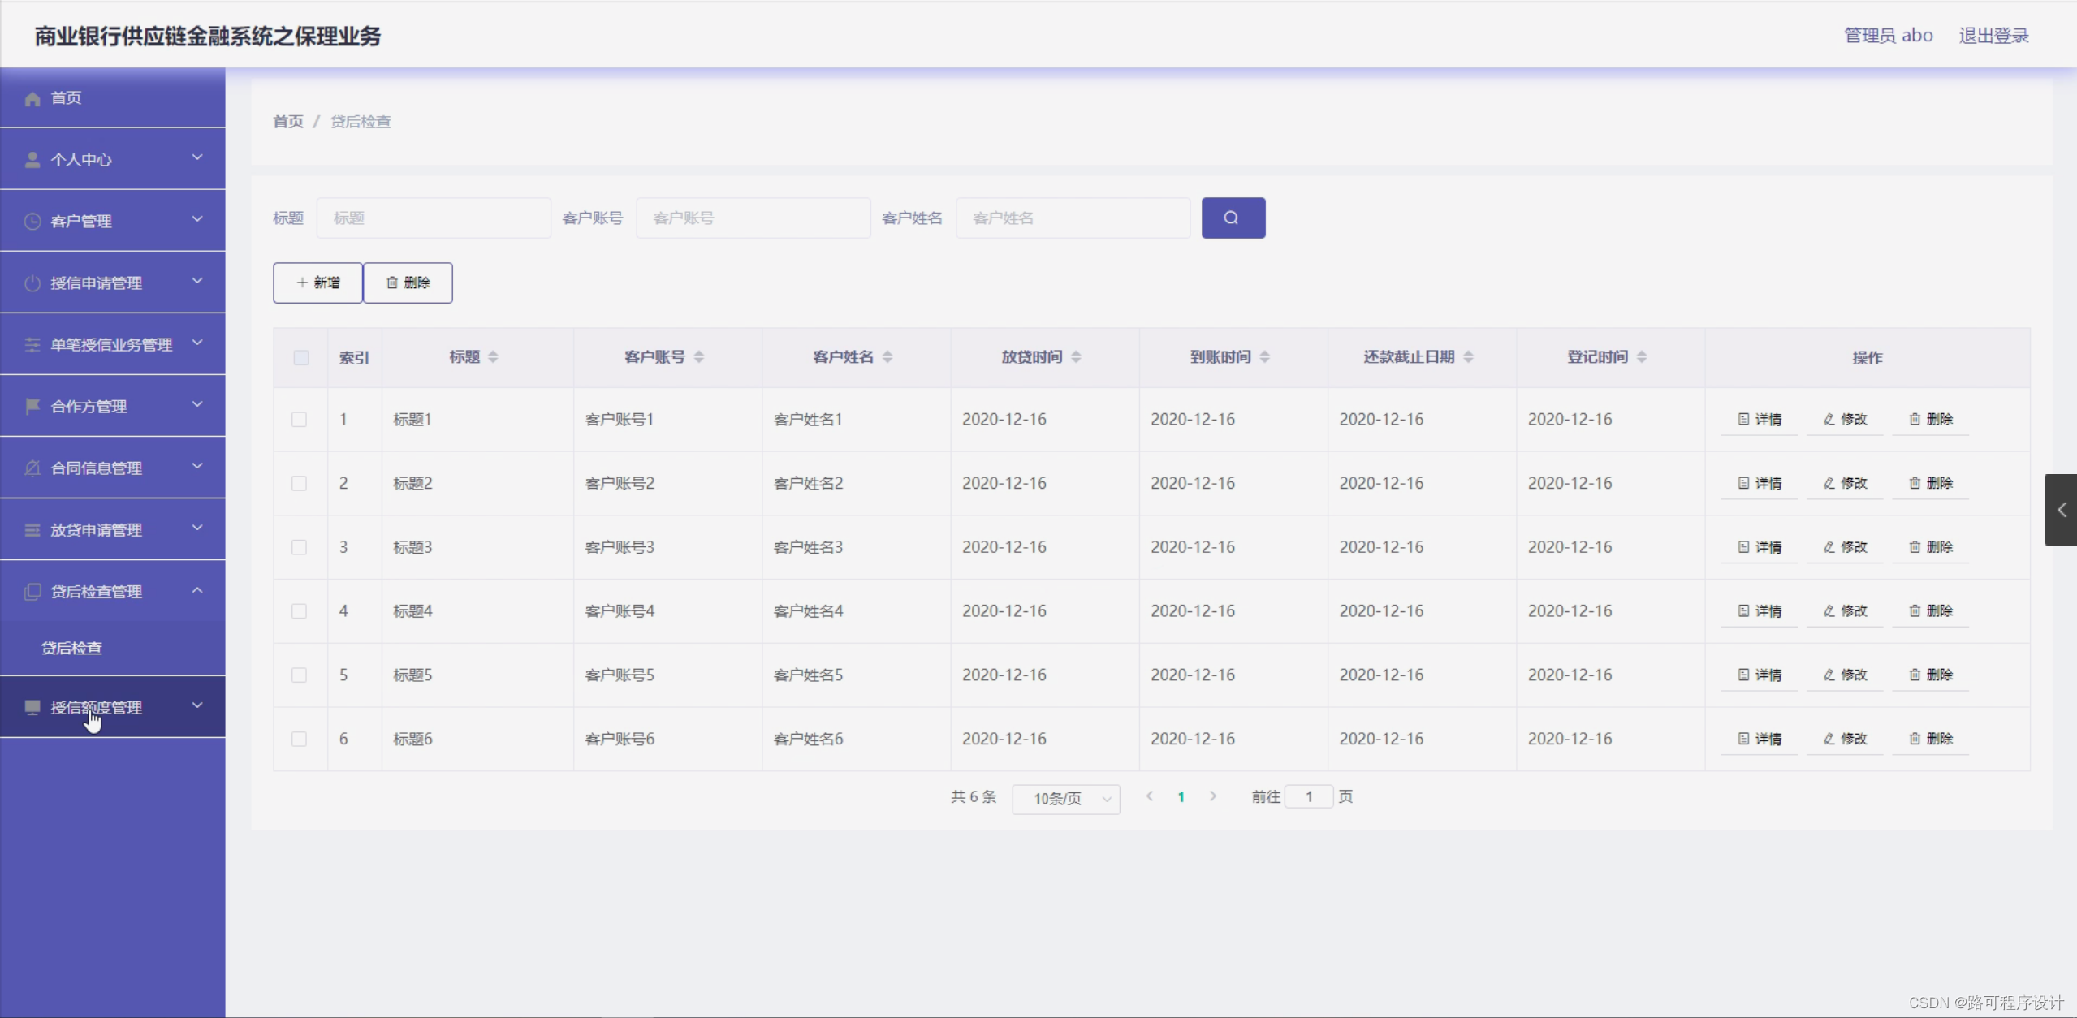Click the 个人中心 user icon

coord(32,158)
